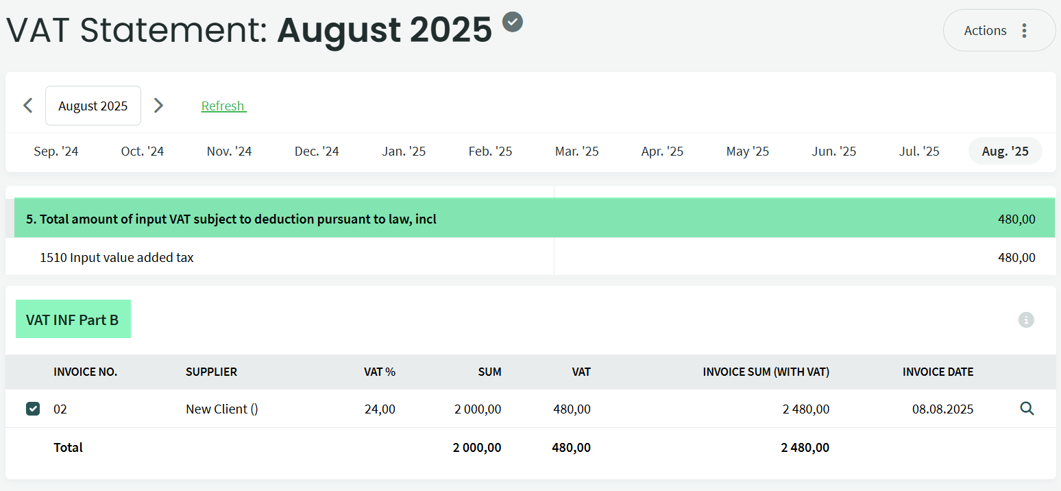Sort by the Invoice Date column header
This screenshot has height=491, width=1061.
pos(938,372)
